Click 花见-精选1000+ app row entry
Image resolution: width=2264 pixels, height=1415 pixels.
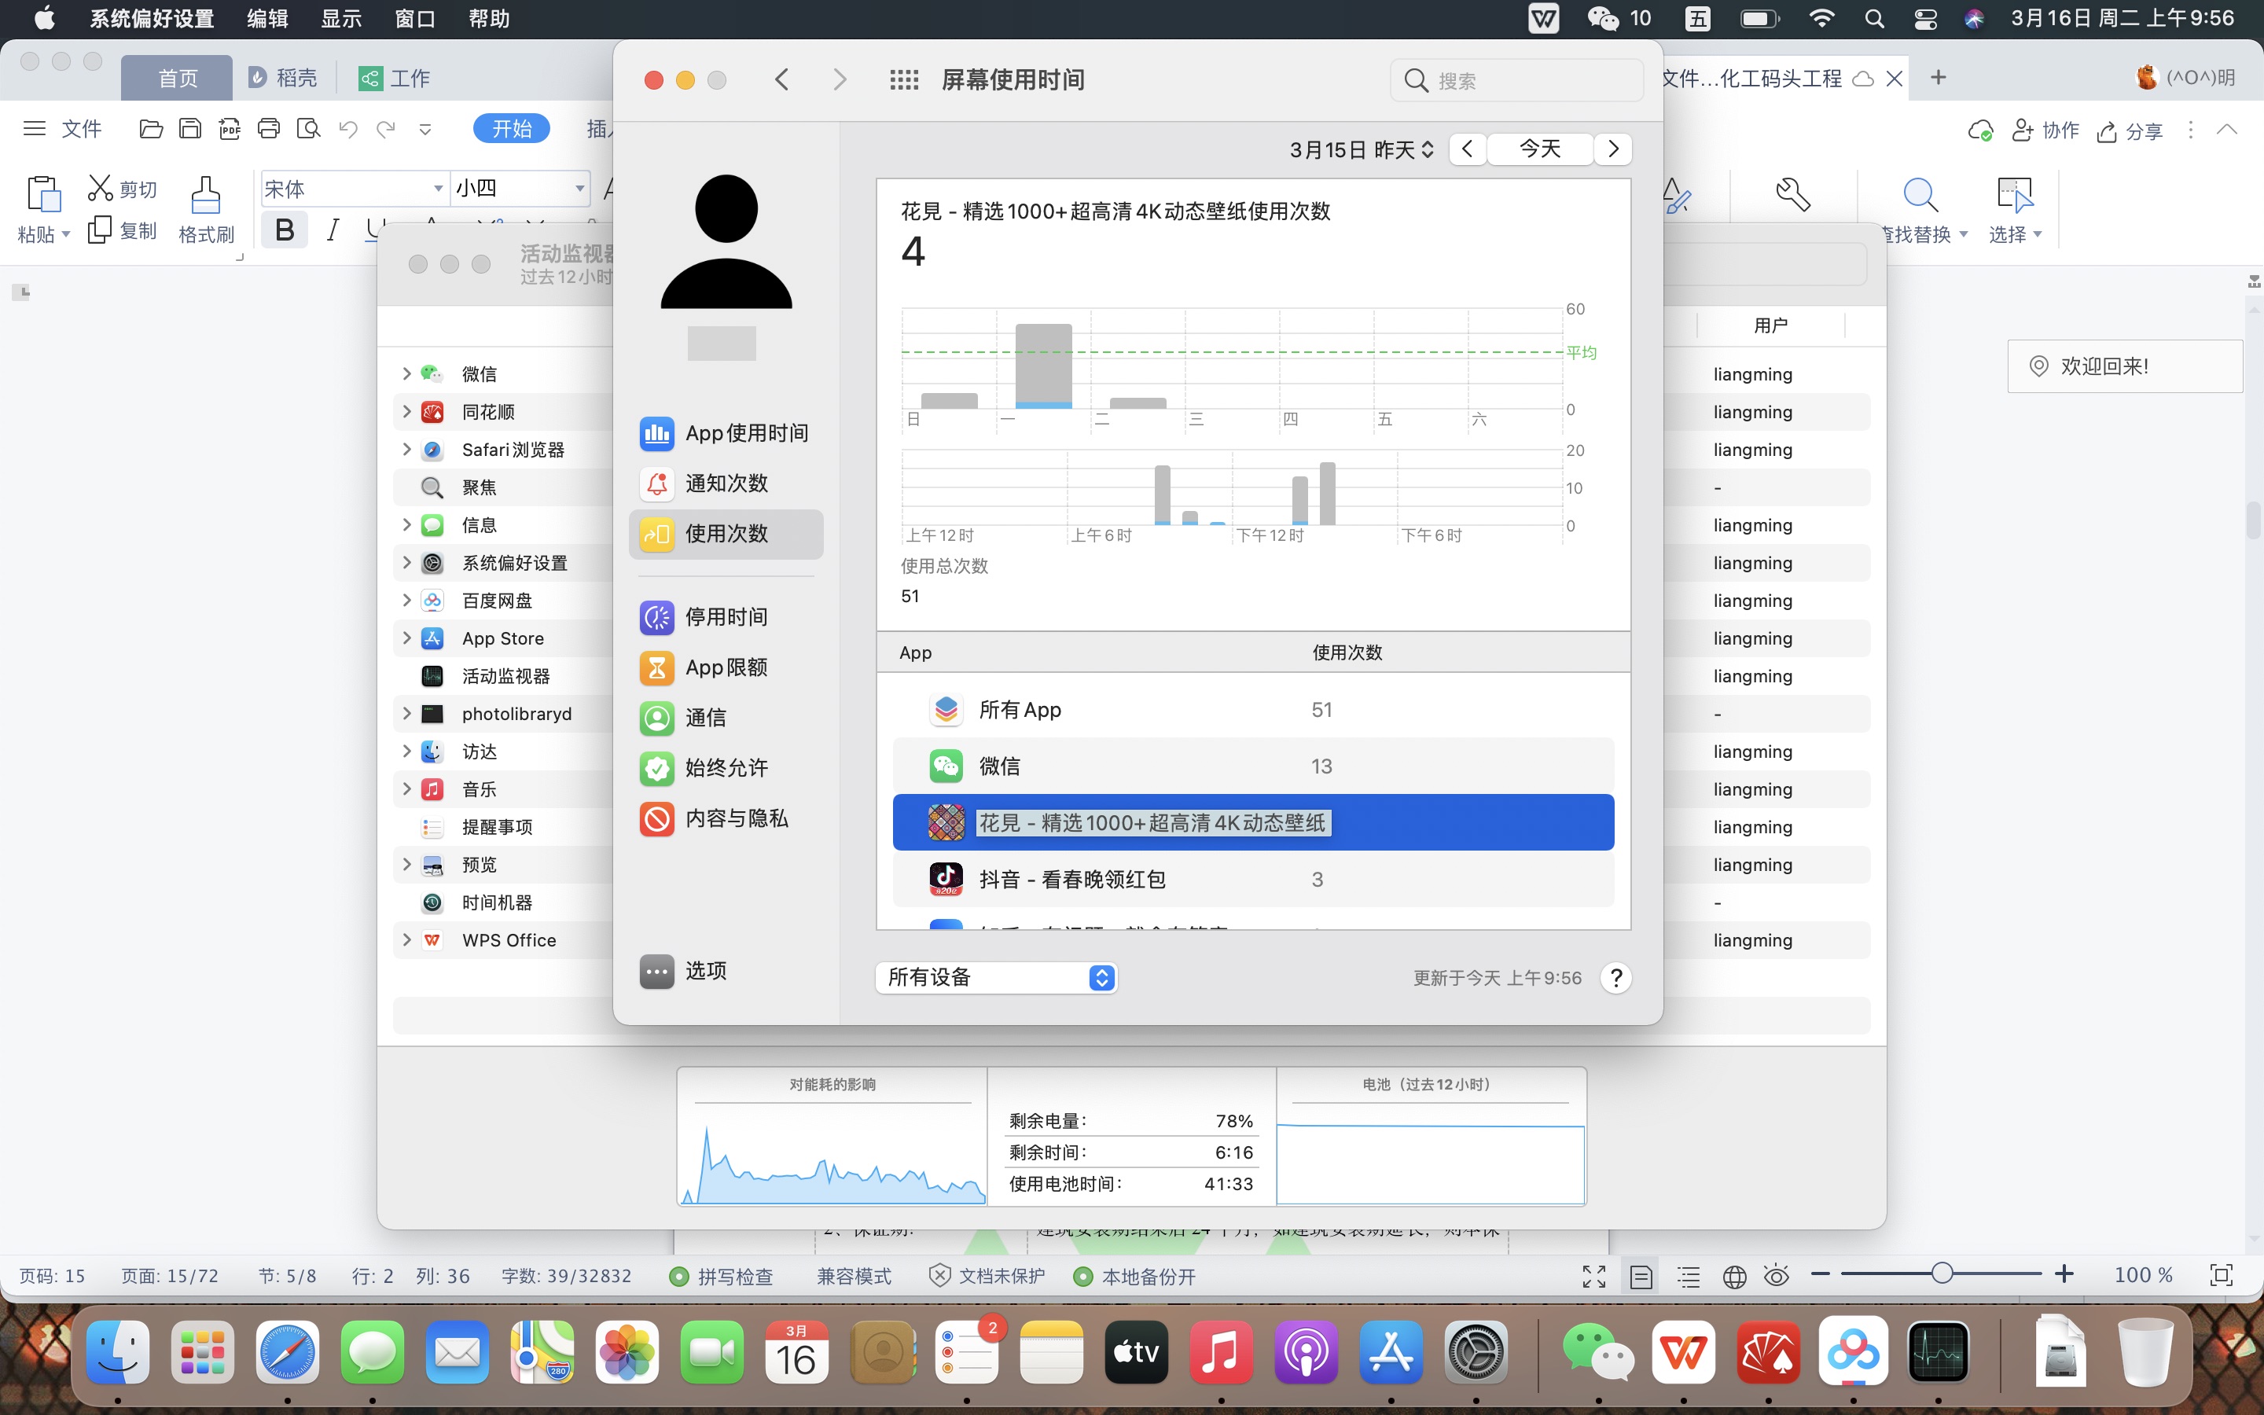(x=1253, y=821)
